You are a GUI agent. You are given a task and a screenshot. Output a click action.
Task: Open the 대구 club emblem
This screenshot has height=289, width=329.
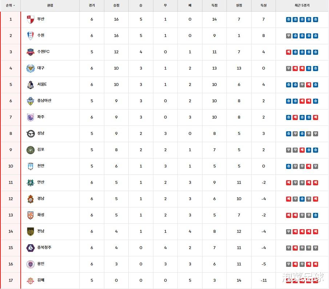pos(31,68)
